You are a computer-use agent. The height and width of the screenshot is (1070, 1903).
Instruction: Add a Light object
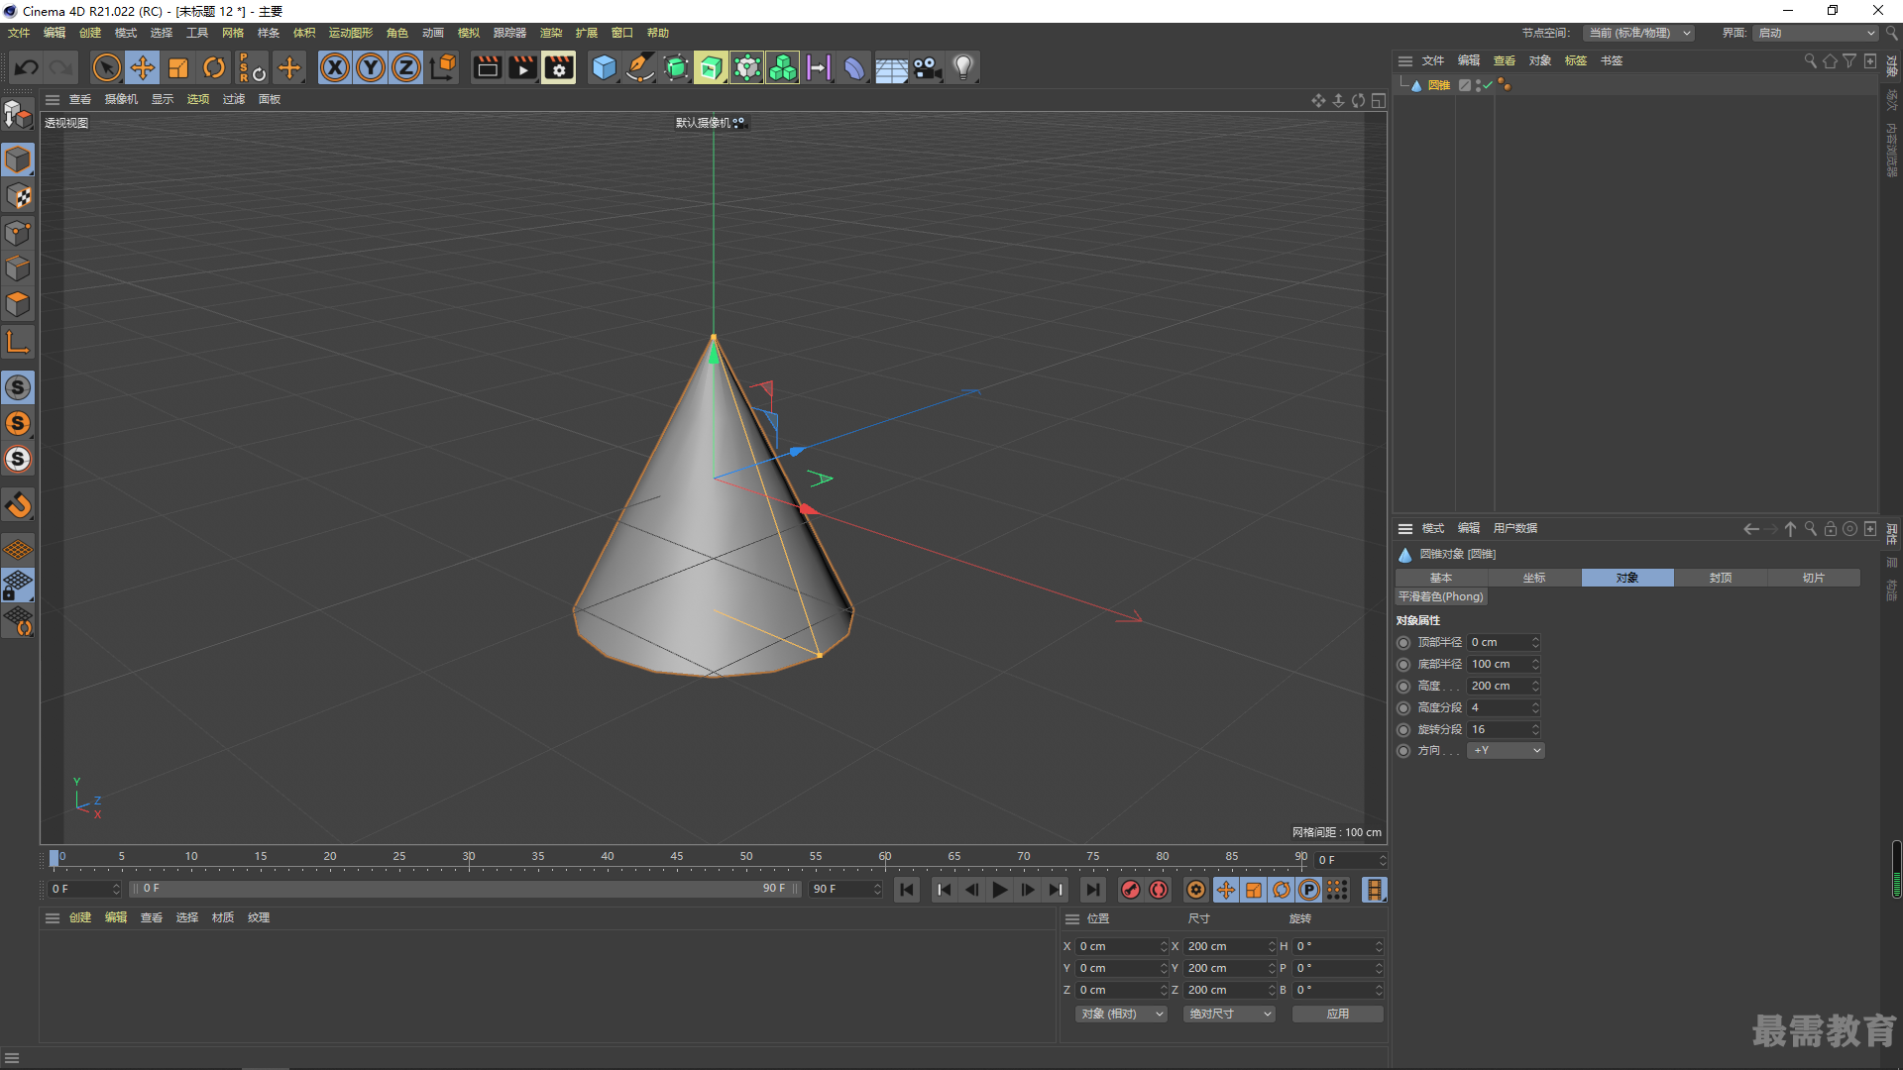(963, 67)
